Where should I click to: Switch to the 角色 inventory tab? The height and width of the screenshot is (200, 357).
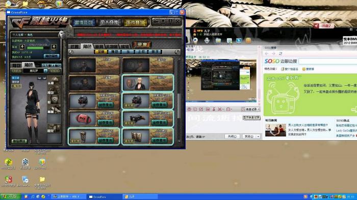(x=87, y=46)
